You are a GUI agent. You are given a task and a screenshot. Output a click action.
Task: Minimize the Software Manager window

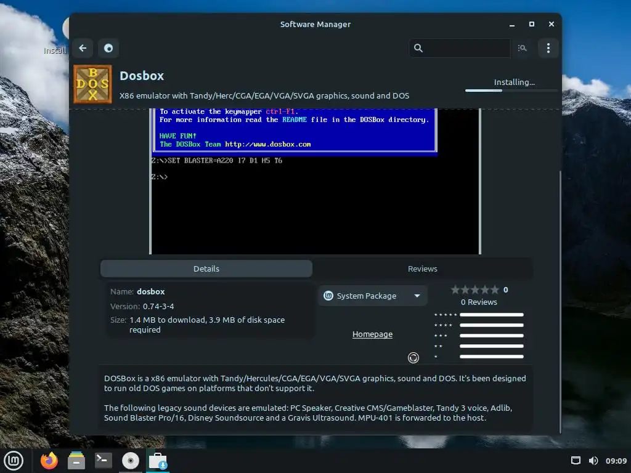point(512,25)
